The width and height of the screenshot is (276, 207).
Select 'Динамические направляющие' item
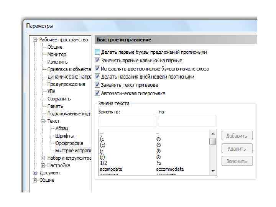[x=69, y=77]
